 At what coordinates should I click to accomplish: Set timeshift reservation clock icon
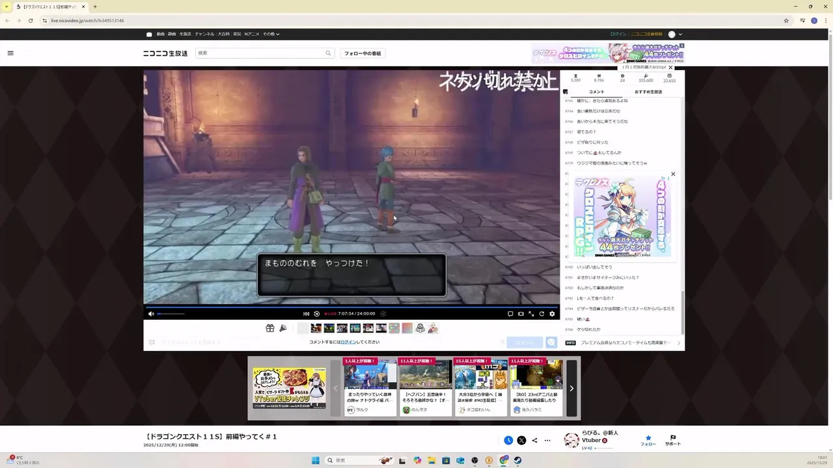508,440
